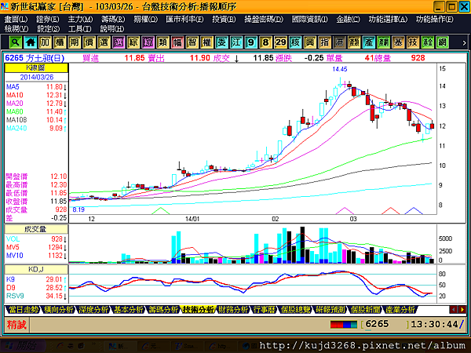Open the 主力(M) menu
This screenshot has width=471, height=353.
80,19
